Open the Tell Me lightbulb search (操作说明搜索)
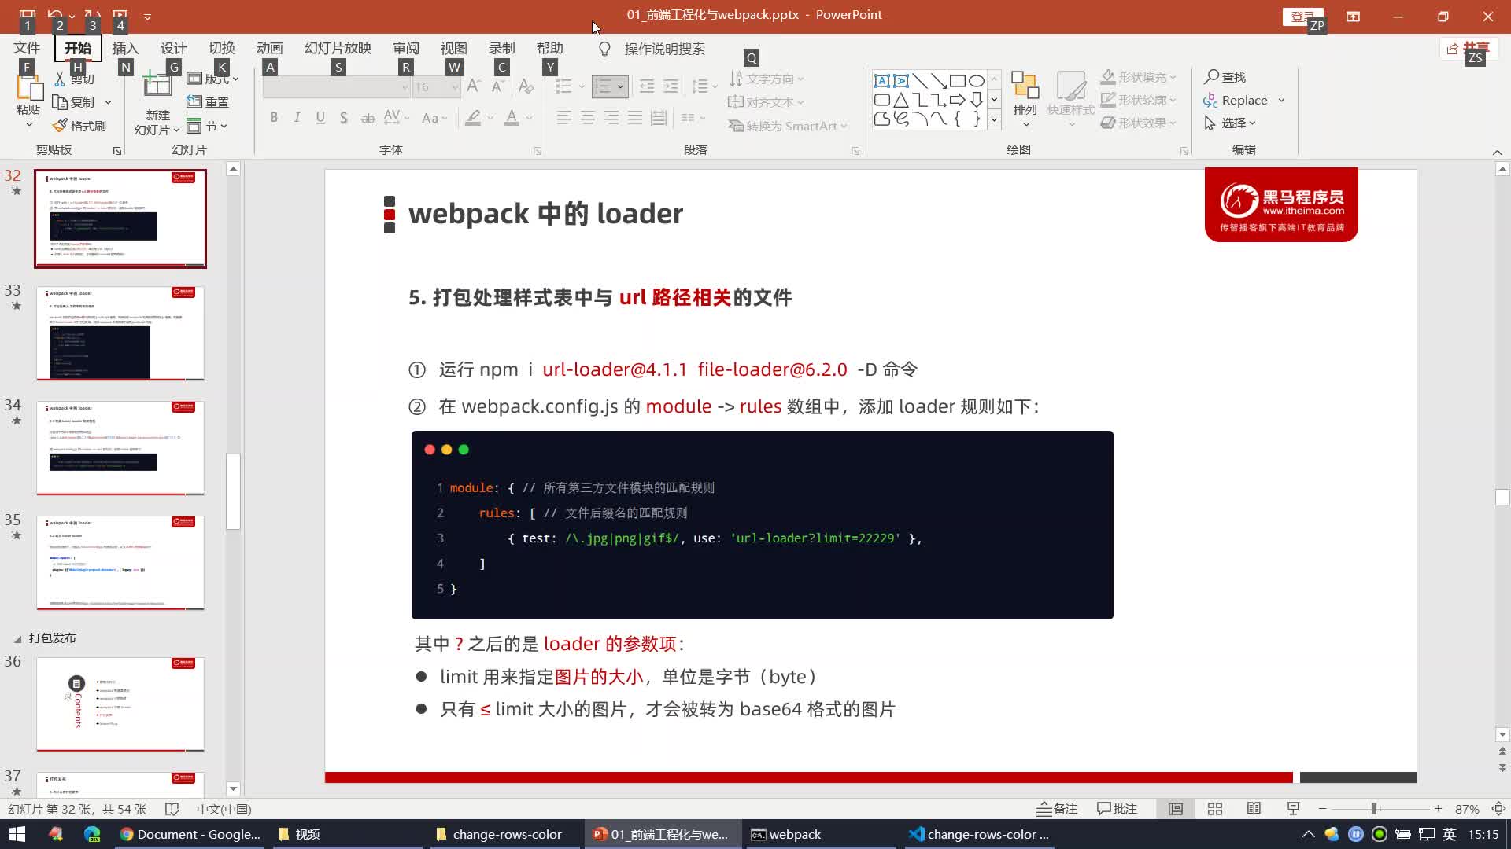This screenshot has width=1511, height=849. (x=604, y=50)
